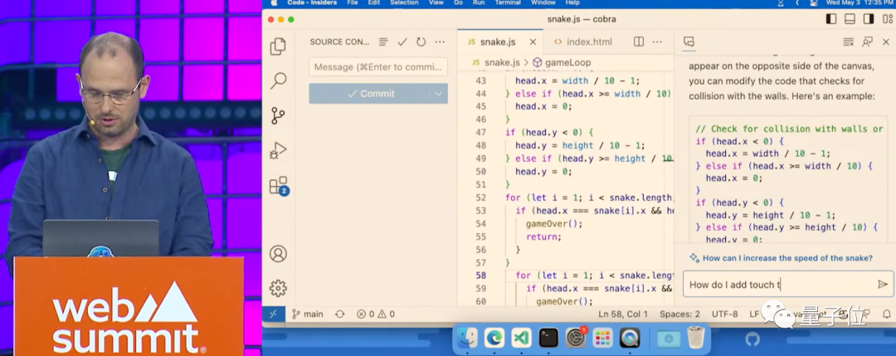This screenshot has height=356, width=896.
Task: Open the Terminal menu in menu bar
Action: point(508,2)
